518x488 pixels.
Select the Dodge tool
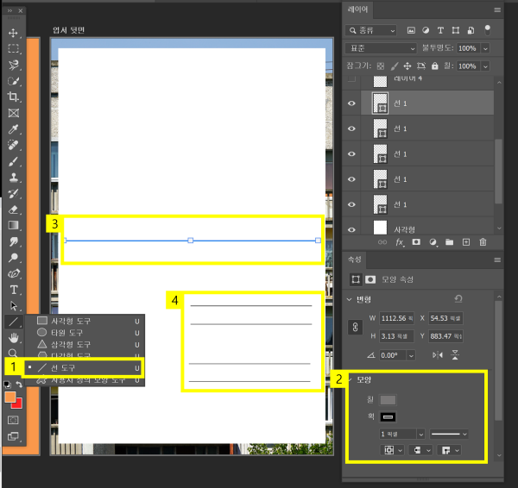[13, 258]
